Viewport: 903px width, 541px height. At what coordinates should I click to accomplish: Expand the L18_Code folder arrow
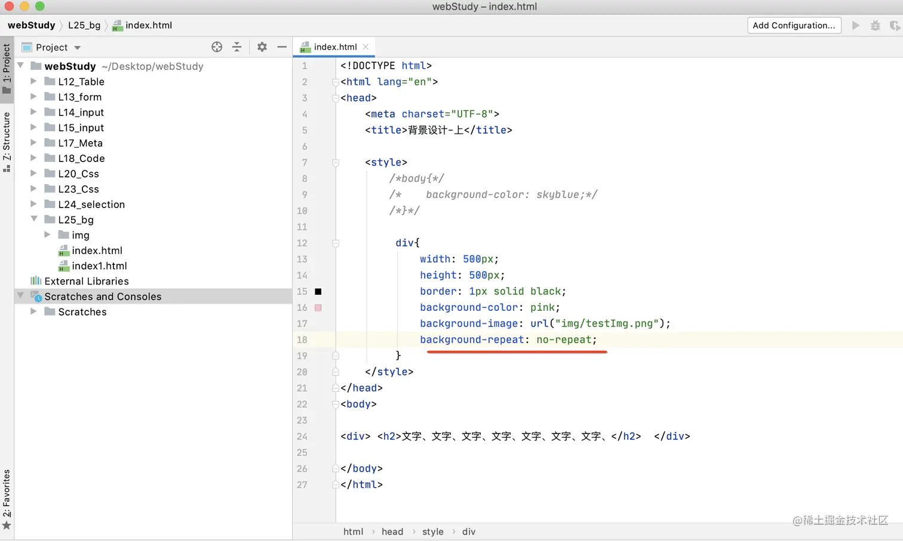click(33, 158)
